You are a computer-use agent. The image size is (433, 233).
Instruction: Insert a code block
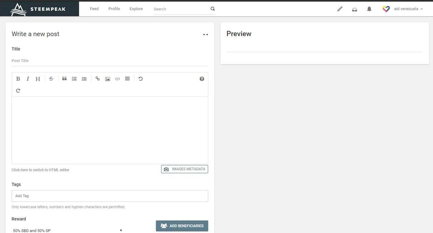pos(117,79)
